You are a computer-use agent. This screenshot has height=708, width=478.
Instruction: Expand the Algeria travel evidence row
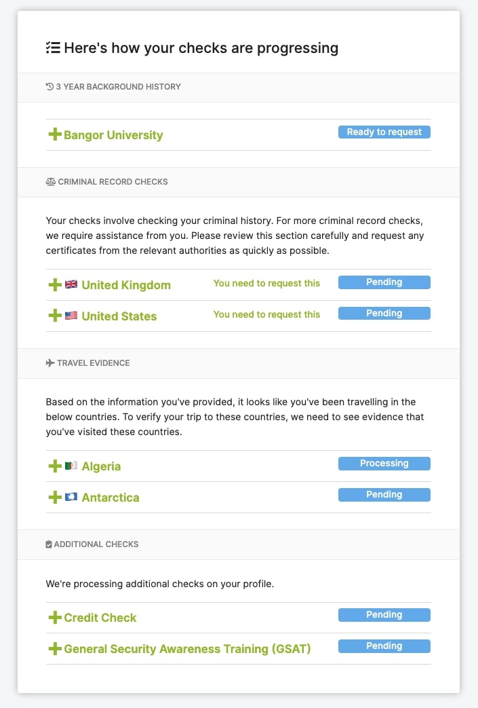(x=238, y=466)
